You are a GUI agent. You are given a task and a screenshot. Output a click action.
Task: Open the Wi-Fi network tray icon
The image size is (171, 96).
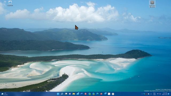[158, 94]
